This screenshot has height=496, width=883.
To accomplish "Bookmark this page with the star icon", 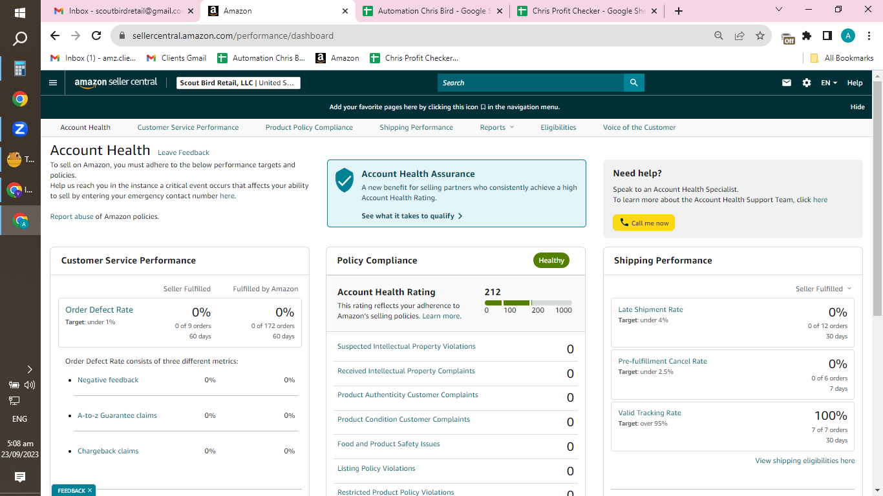I will [760, 36].
